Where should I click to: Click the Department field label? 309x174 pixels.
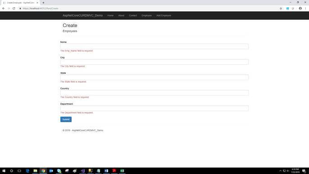point(67,104)
